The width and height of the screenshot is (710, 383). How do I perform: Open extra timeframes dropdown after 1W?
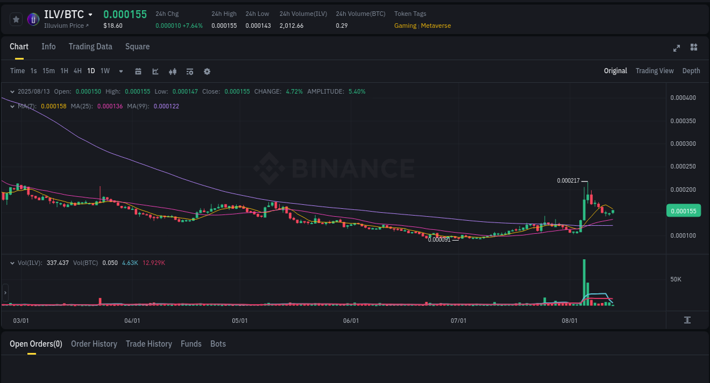point(120,71)
